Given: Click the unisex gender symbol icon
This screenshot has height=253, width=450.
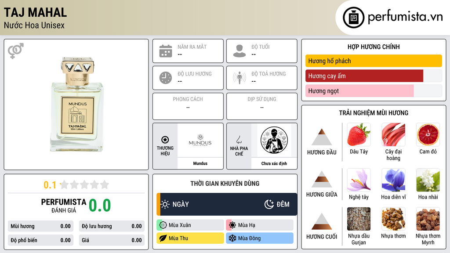Looking at the screenshot, I should coord(16,51).
